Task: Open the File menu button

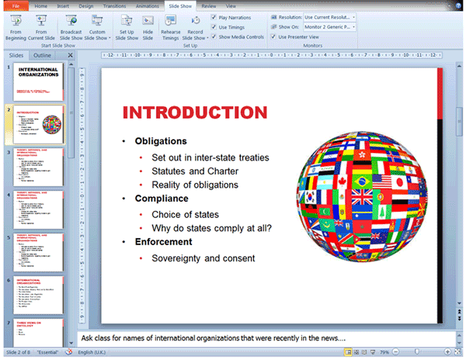Action: [16, 5]
